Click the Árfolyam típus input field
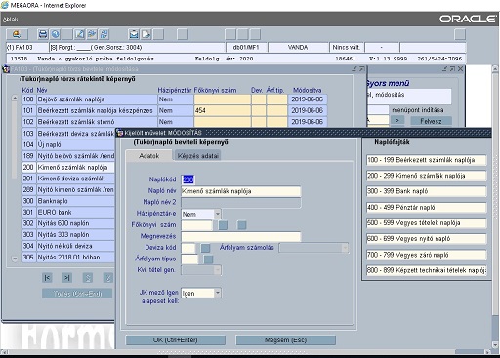 [x=189, y=259]
